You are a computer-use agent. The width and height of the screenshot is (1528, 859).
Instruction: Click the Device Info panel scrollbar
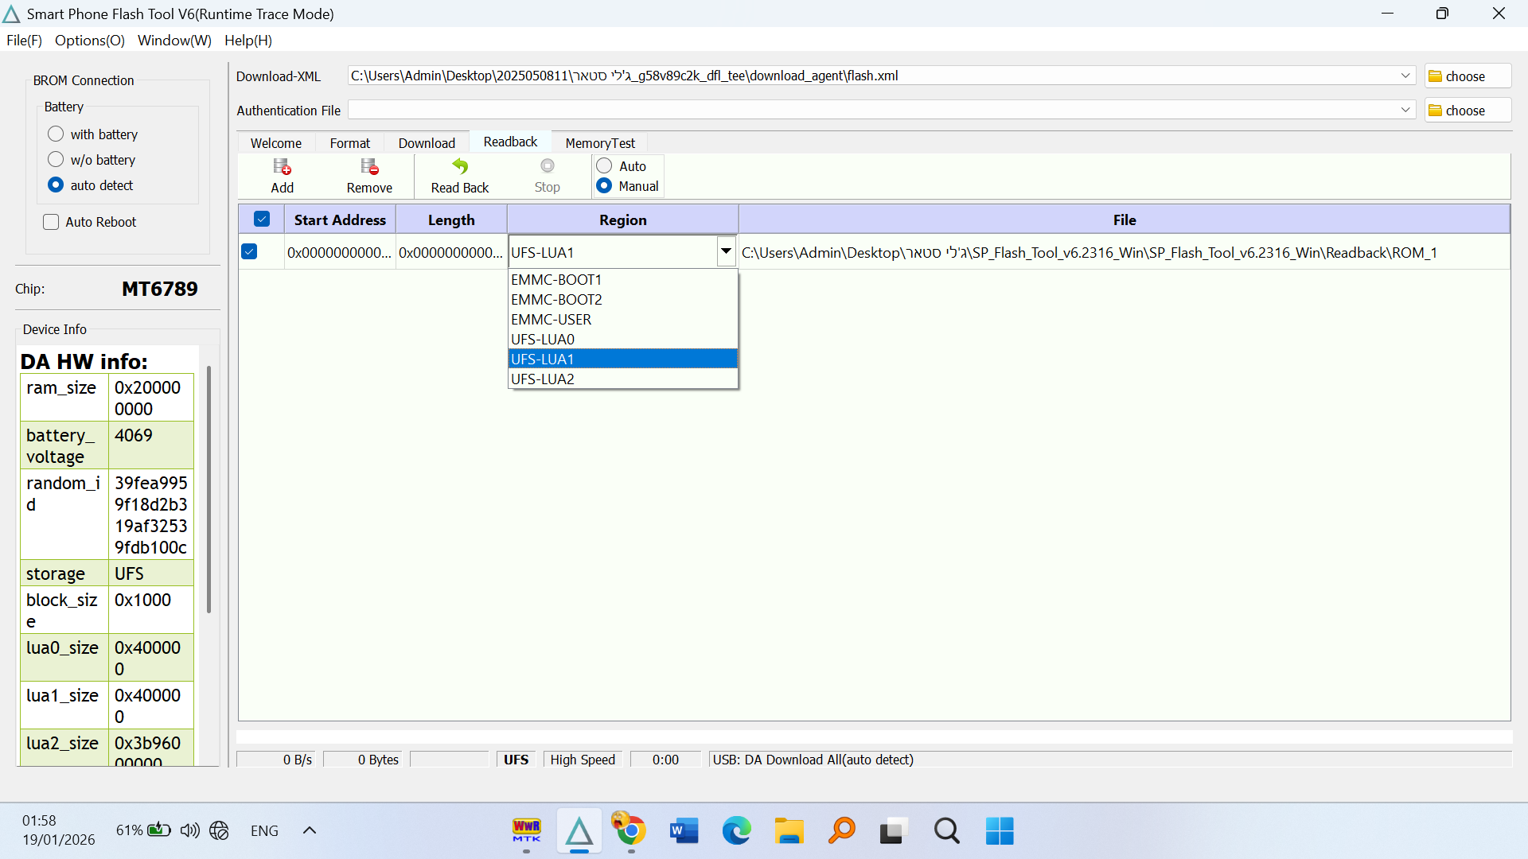[x=209, y=489]
